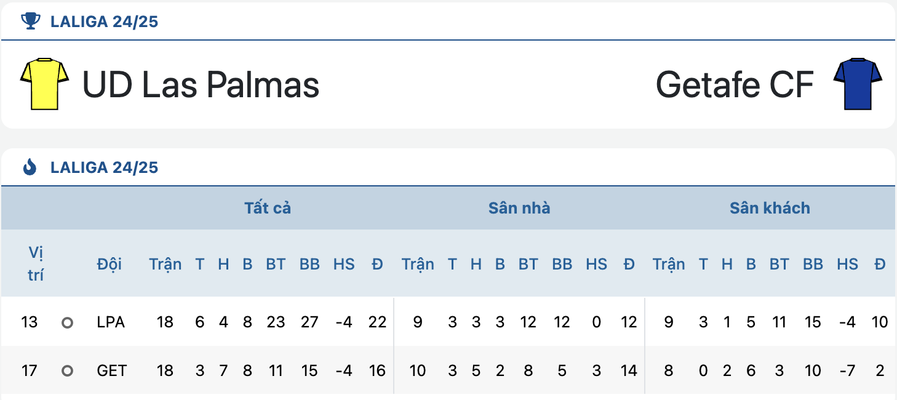Viewport: 897px width, 400px height.
Task: Click the circle status icon beside LPA
Action: click(x=68, y=322)
